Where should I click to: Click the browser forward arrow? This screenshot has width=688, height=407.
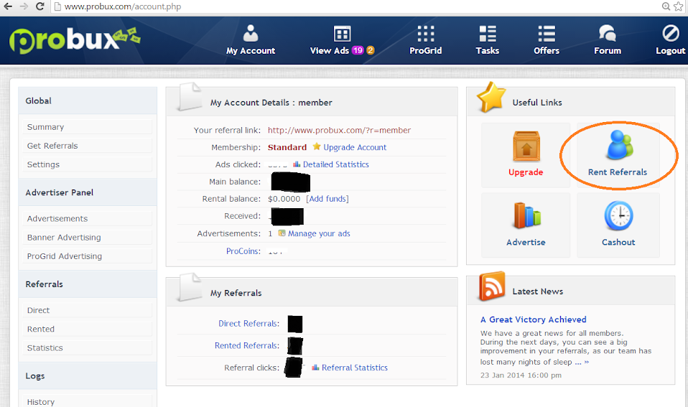[24, 6]
